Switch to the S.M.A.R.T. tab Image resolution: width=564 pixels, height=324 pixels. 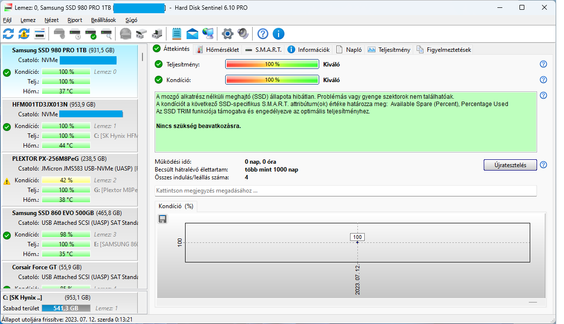(x=263, y=49)
